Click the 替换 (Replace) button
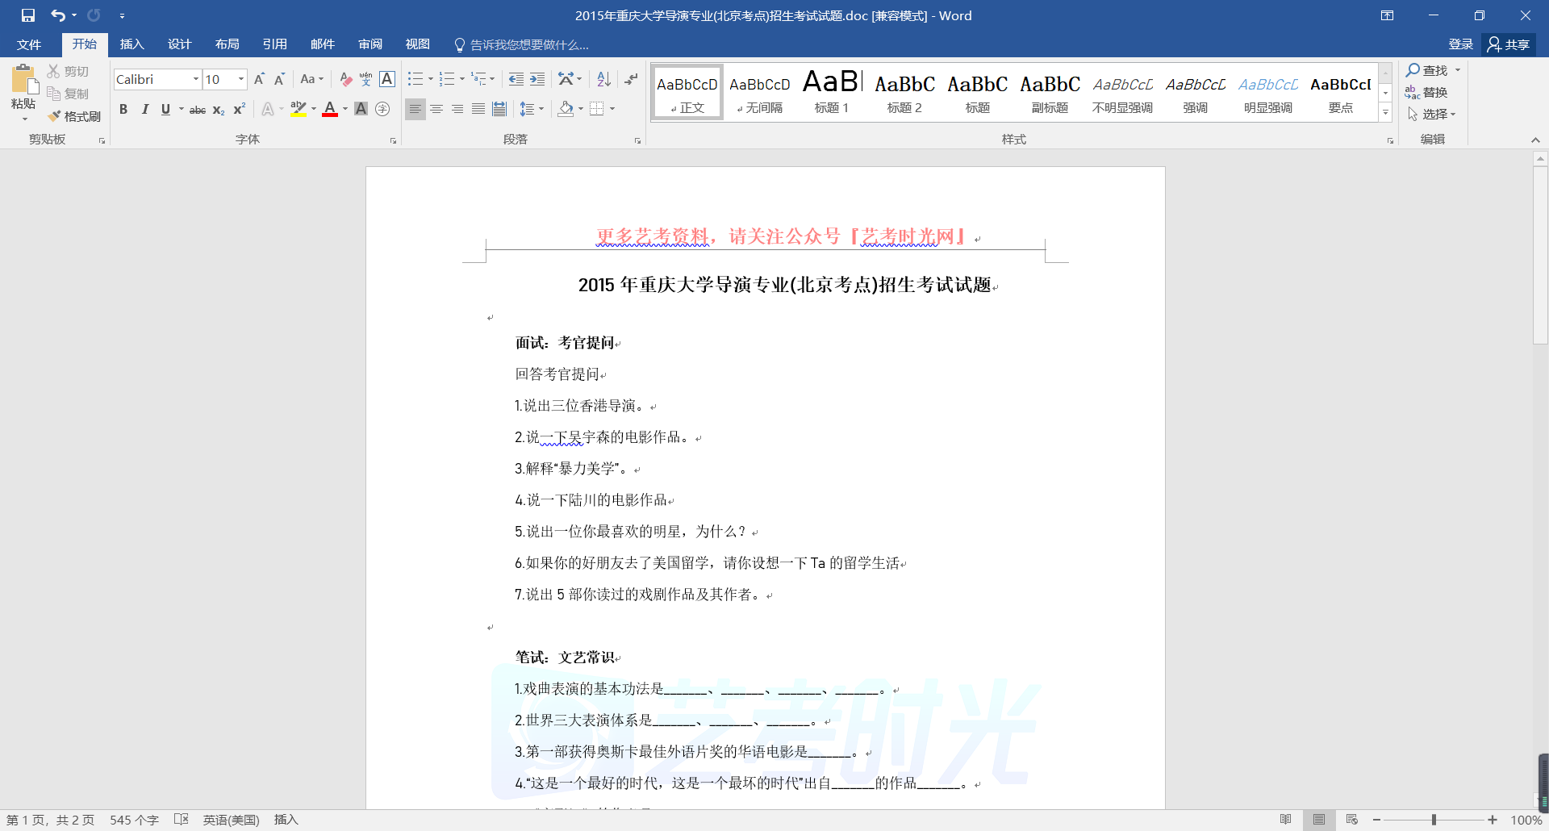 click(x=1426, y=92)
